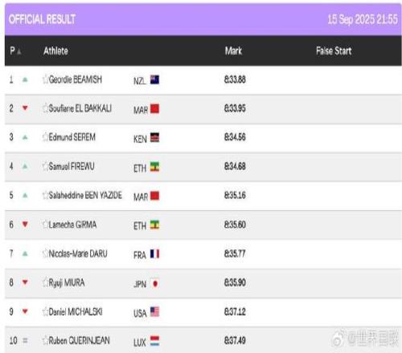Select the Athlete column header
Viewport: 402px width, 353px height.
[x=55, y=51]
